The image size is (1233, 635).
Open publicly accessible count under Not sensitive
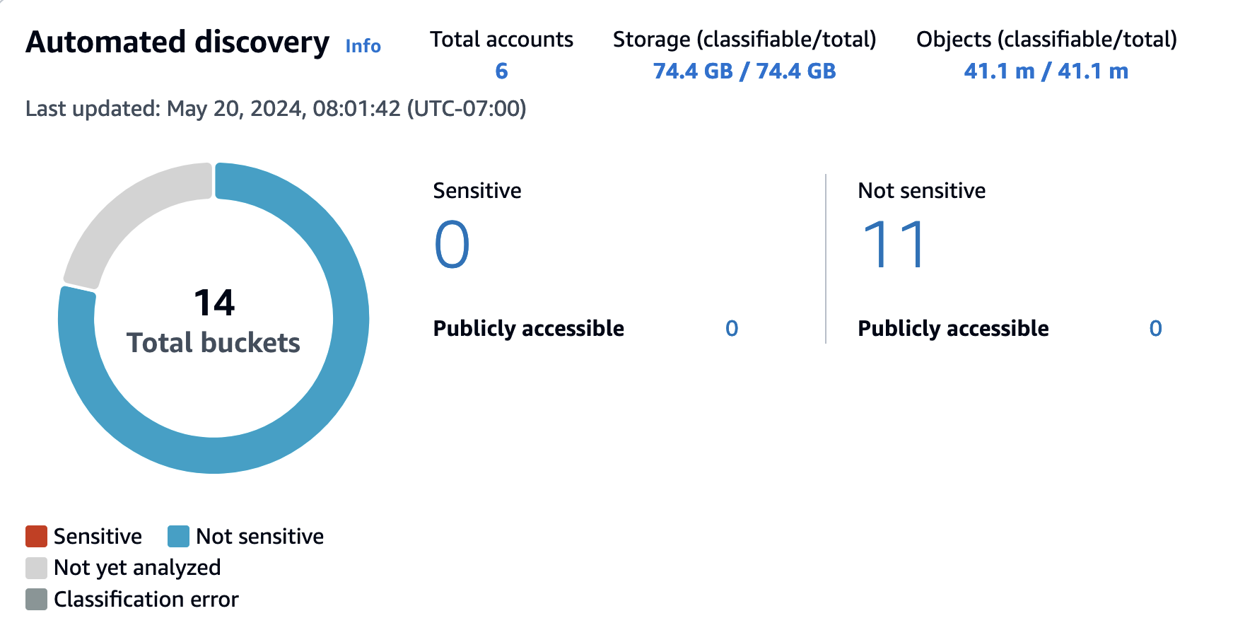1155,328
